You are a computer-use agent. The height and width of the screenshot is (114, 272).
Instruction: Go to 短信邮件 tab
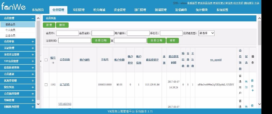(181, 10)
